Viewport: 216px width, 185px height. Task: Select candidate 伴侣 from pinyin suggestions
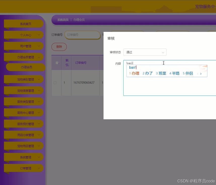[189, 73]
